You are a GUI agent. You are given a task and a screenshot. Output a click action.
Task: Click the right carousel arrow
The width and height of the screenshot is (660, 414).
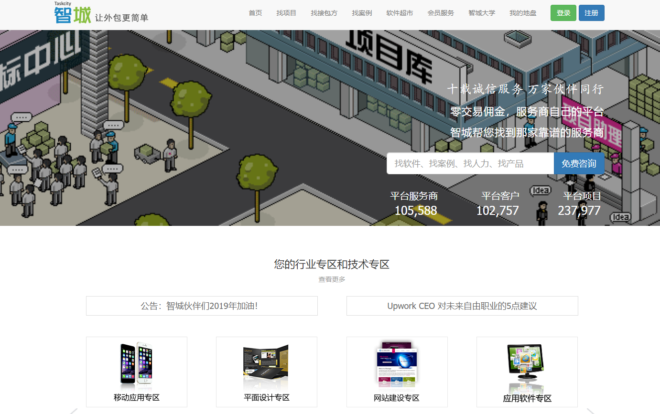[x=590, y=411]
